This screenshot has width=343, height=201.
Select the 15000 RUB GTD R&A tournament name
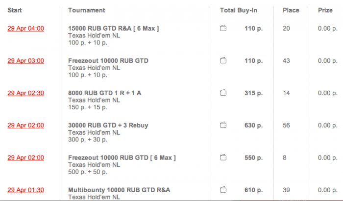[113, 28]
